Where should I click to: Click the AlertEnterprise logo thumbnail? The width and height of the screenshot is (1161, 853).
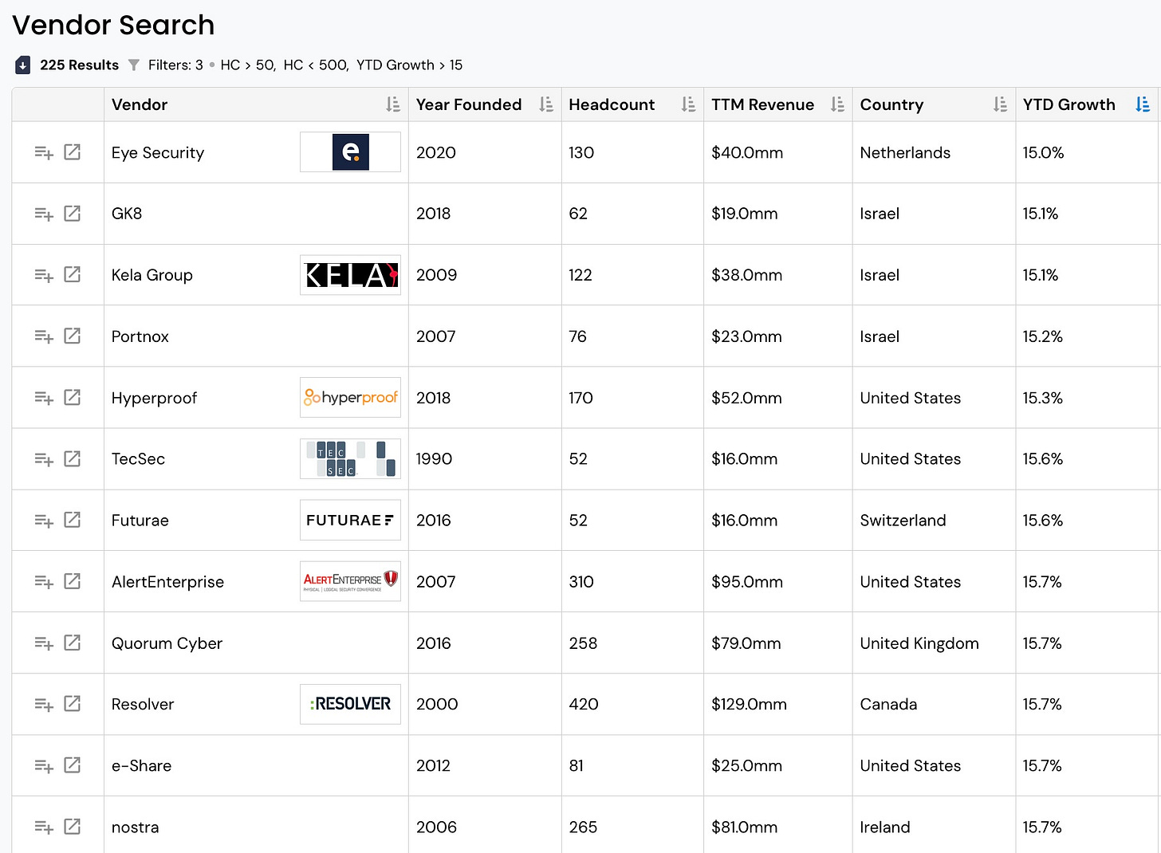pyautogui.click(x=350, y=582)
